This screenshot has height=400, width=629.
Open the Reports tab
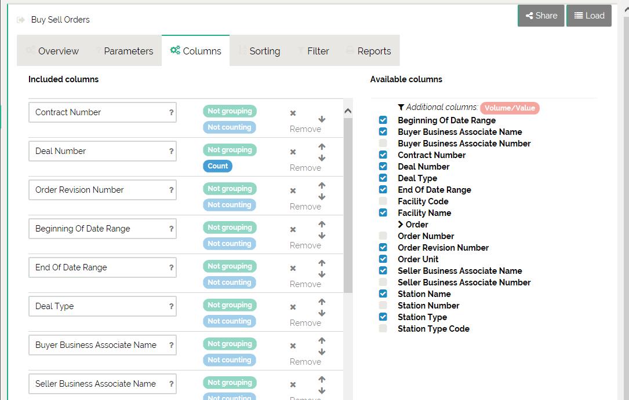click(374, 51)
